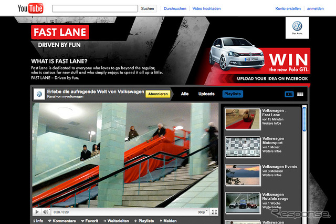The height and width of the screenshot is (224, 336).
Task: Open Volkswagen Events playlist thumbnail
Action: pos(243,175)
